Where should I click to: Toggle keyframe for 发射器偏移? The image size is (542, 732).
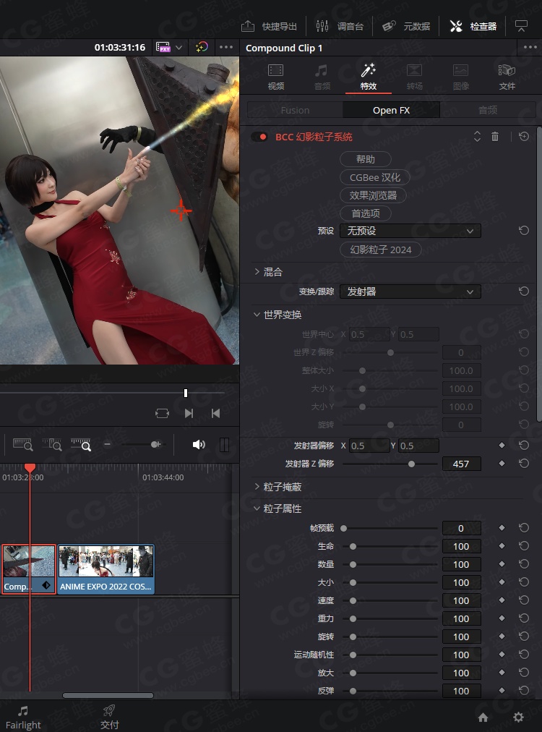(x=502, y=446)
